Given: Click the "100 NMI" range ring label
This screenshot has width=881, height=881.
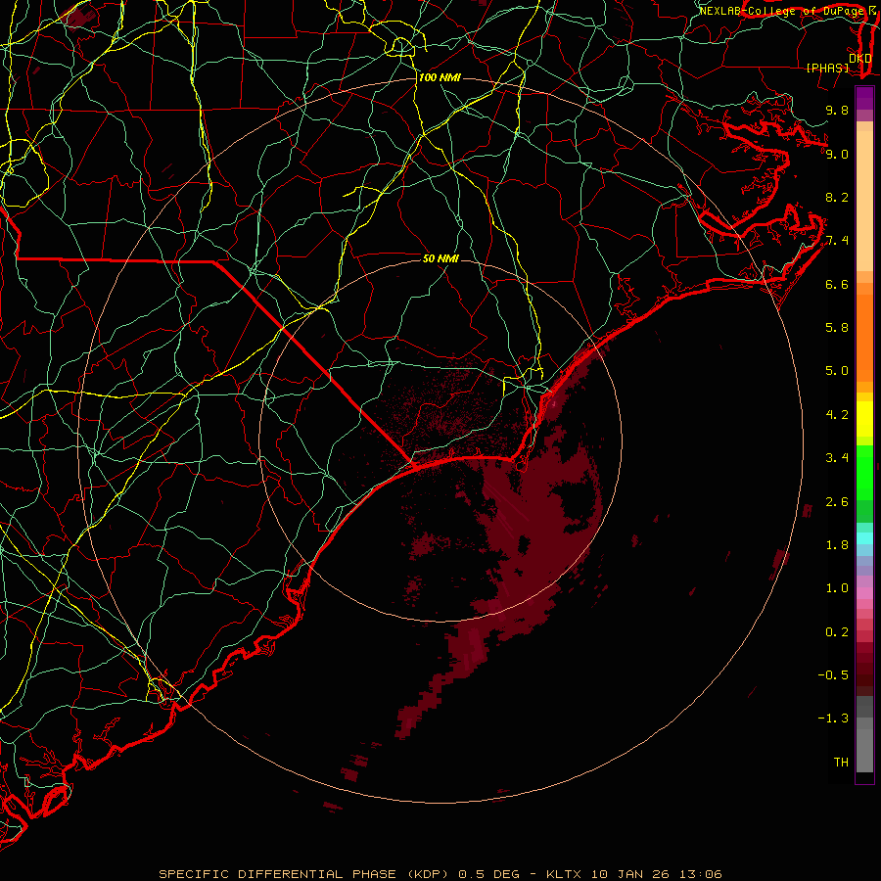Looking at the screenshot, I should 440,77.
